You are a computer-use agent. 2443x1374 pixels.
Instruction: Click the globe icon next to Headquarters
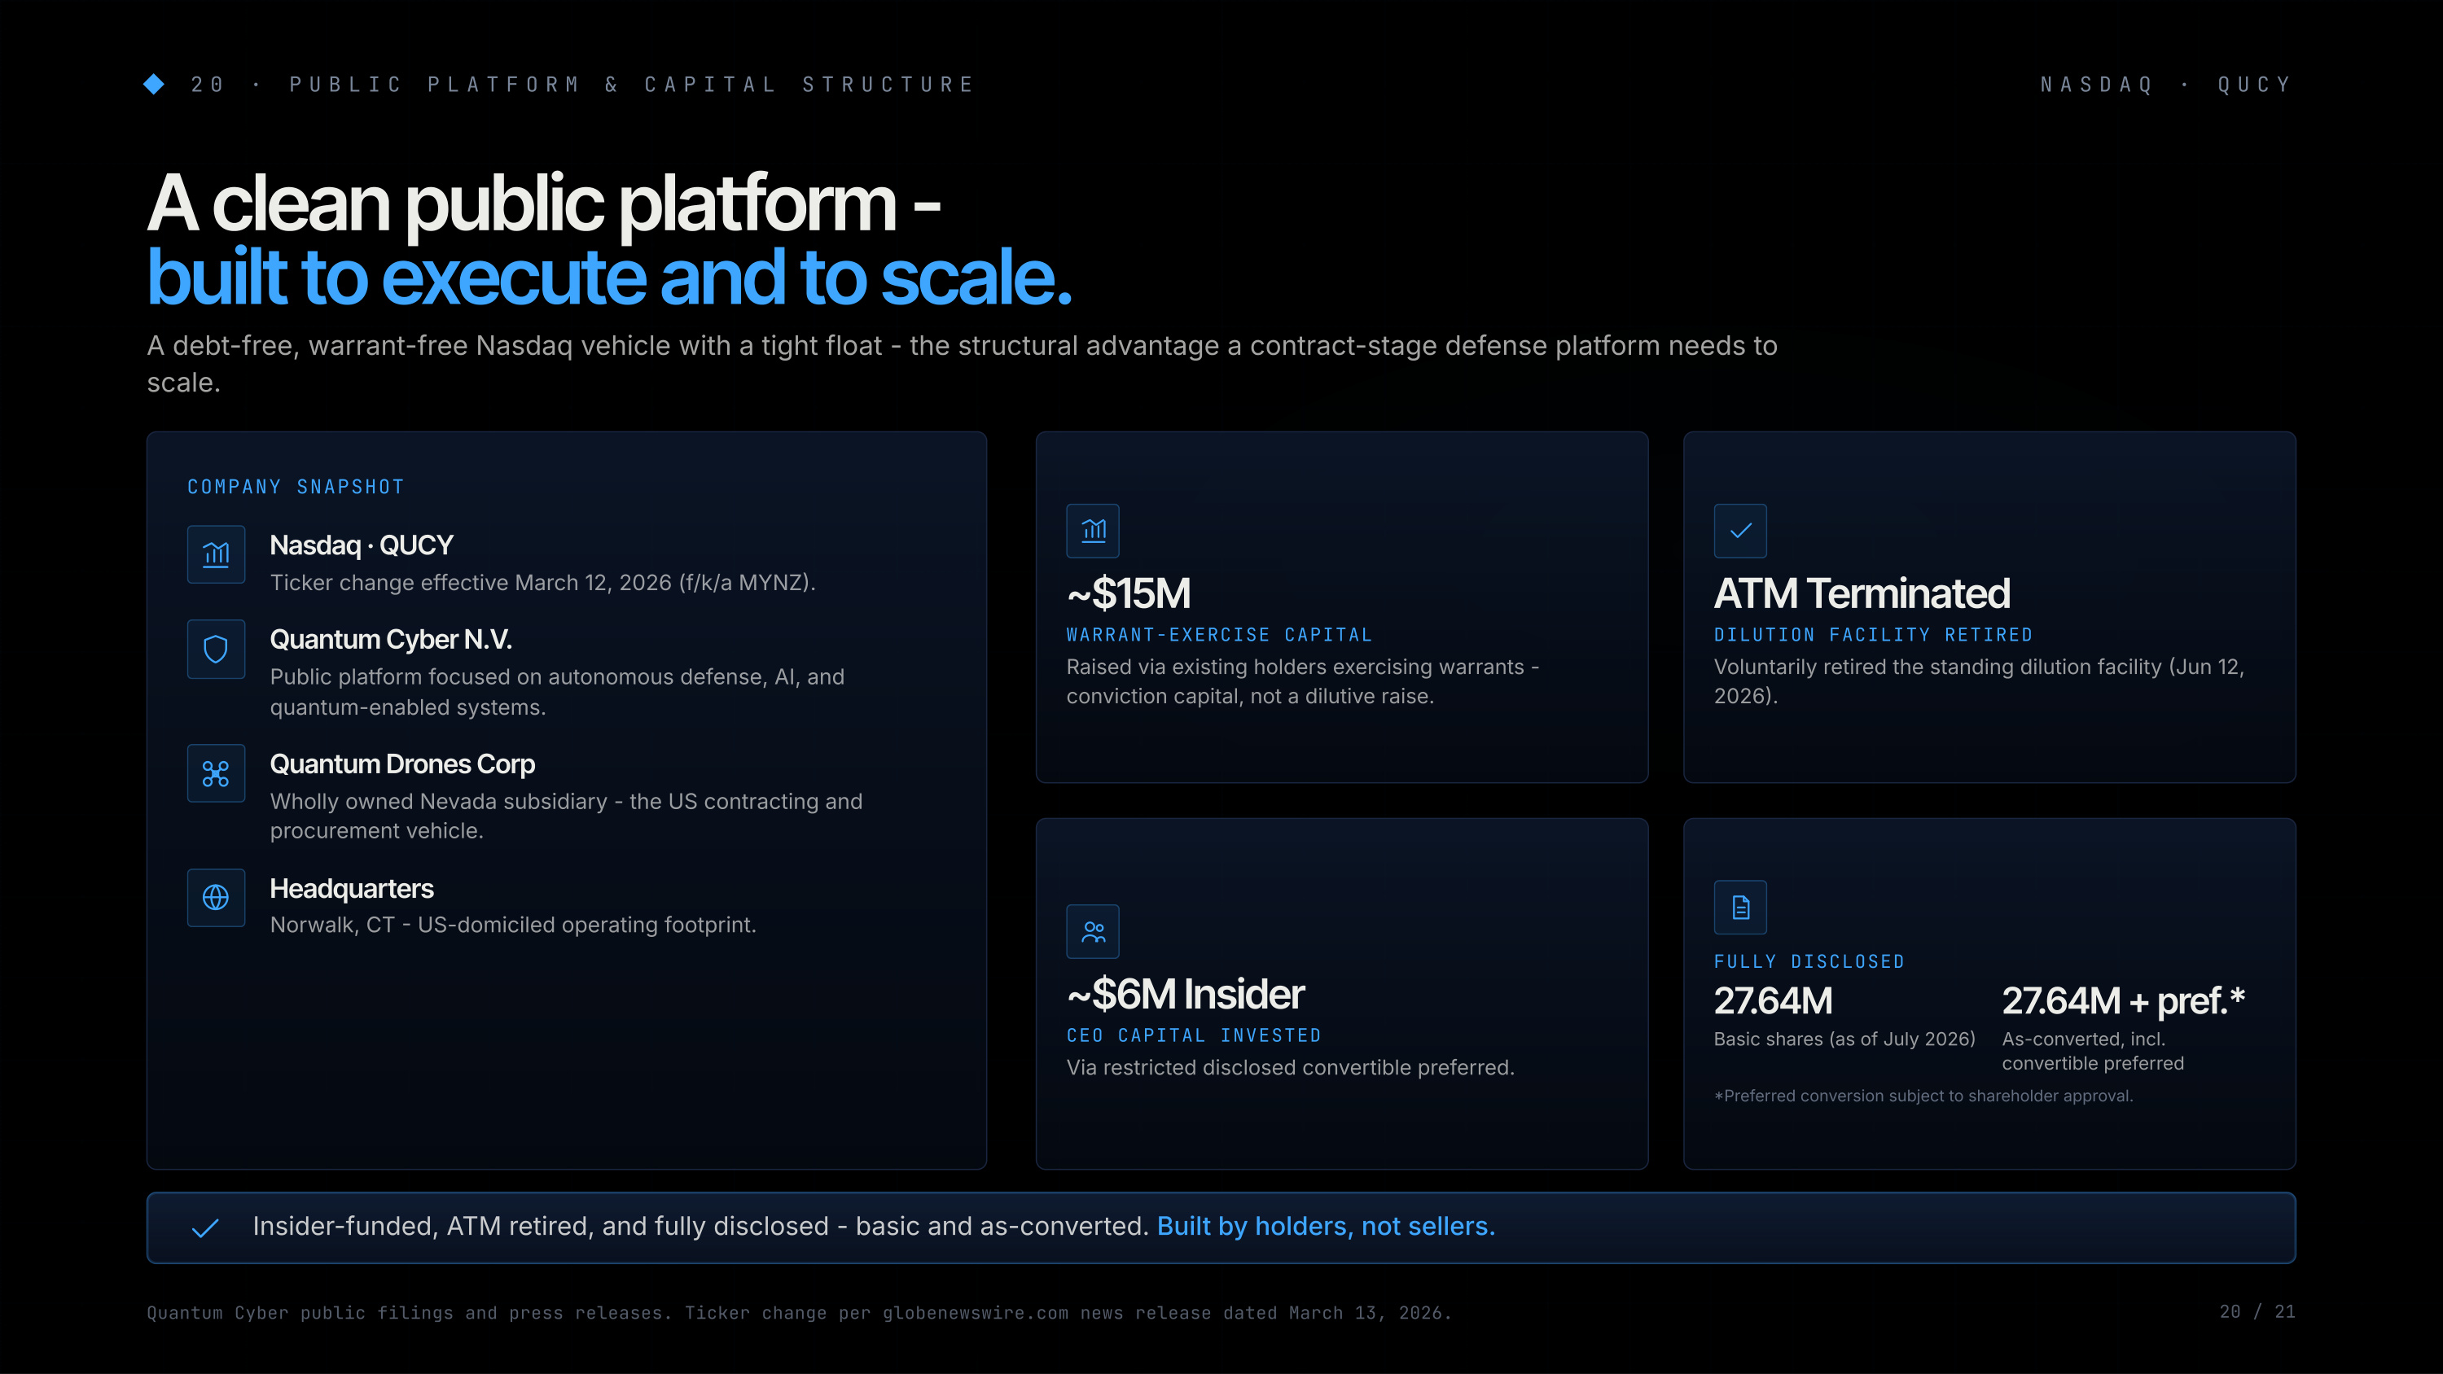click(217, 897)
